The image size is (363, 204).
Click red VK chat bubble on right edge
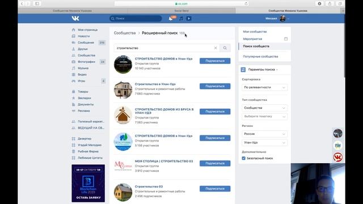click(338, 158)
